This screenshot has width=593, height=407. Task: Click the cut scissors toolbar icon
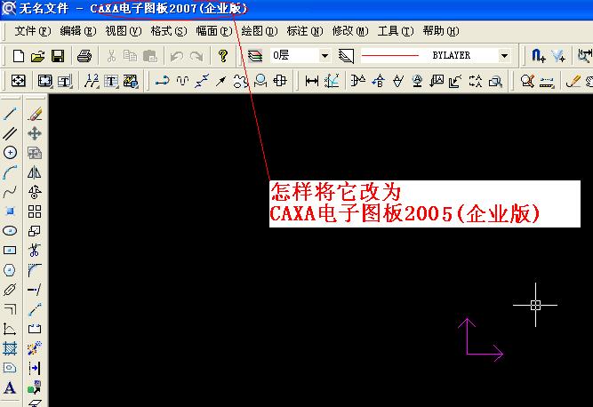pos(111,56)
